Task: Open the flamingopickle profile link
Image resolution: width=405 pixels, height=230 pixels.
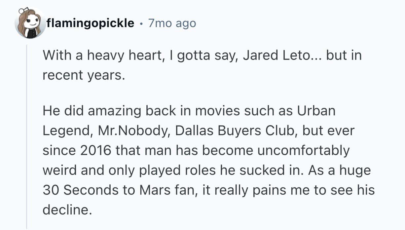Action: point(91,23)
